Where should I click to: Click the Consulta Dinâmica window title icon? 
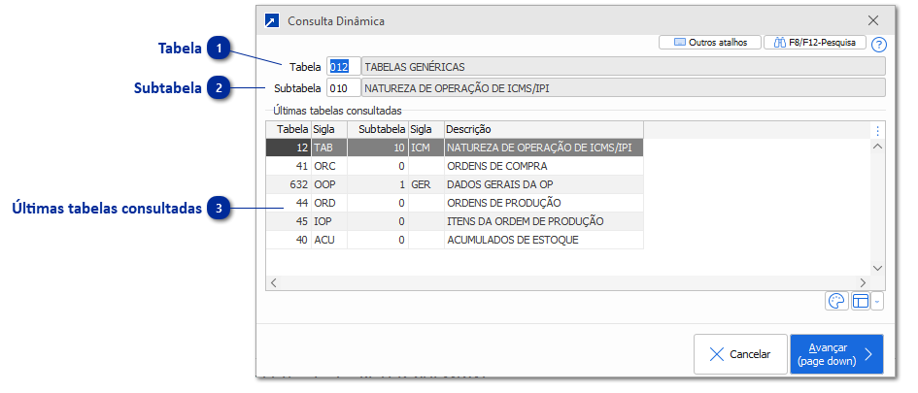(272, 21)
